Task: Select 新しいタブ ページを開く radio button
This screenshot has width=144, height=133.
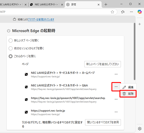Action: [x=11, y=40]
